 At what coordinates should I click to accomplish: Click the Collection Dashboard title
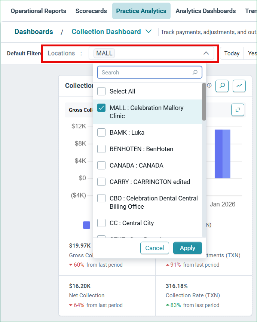106,32
